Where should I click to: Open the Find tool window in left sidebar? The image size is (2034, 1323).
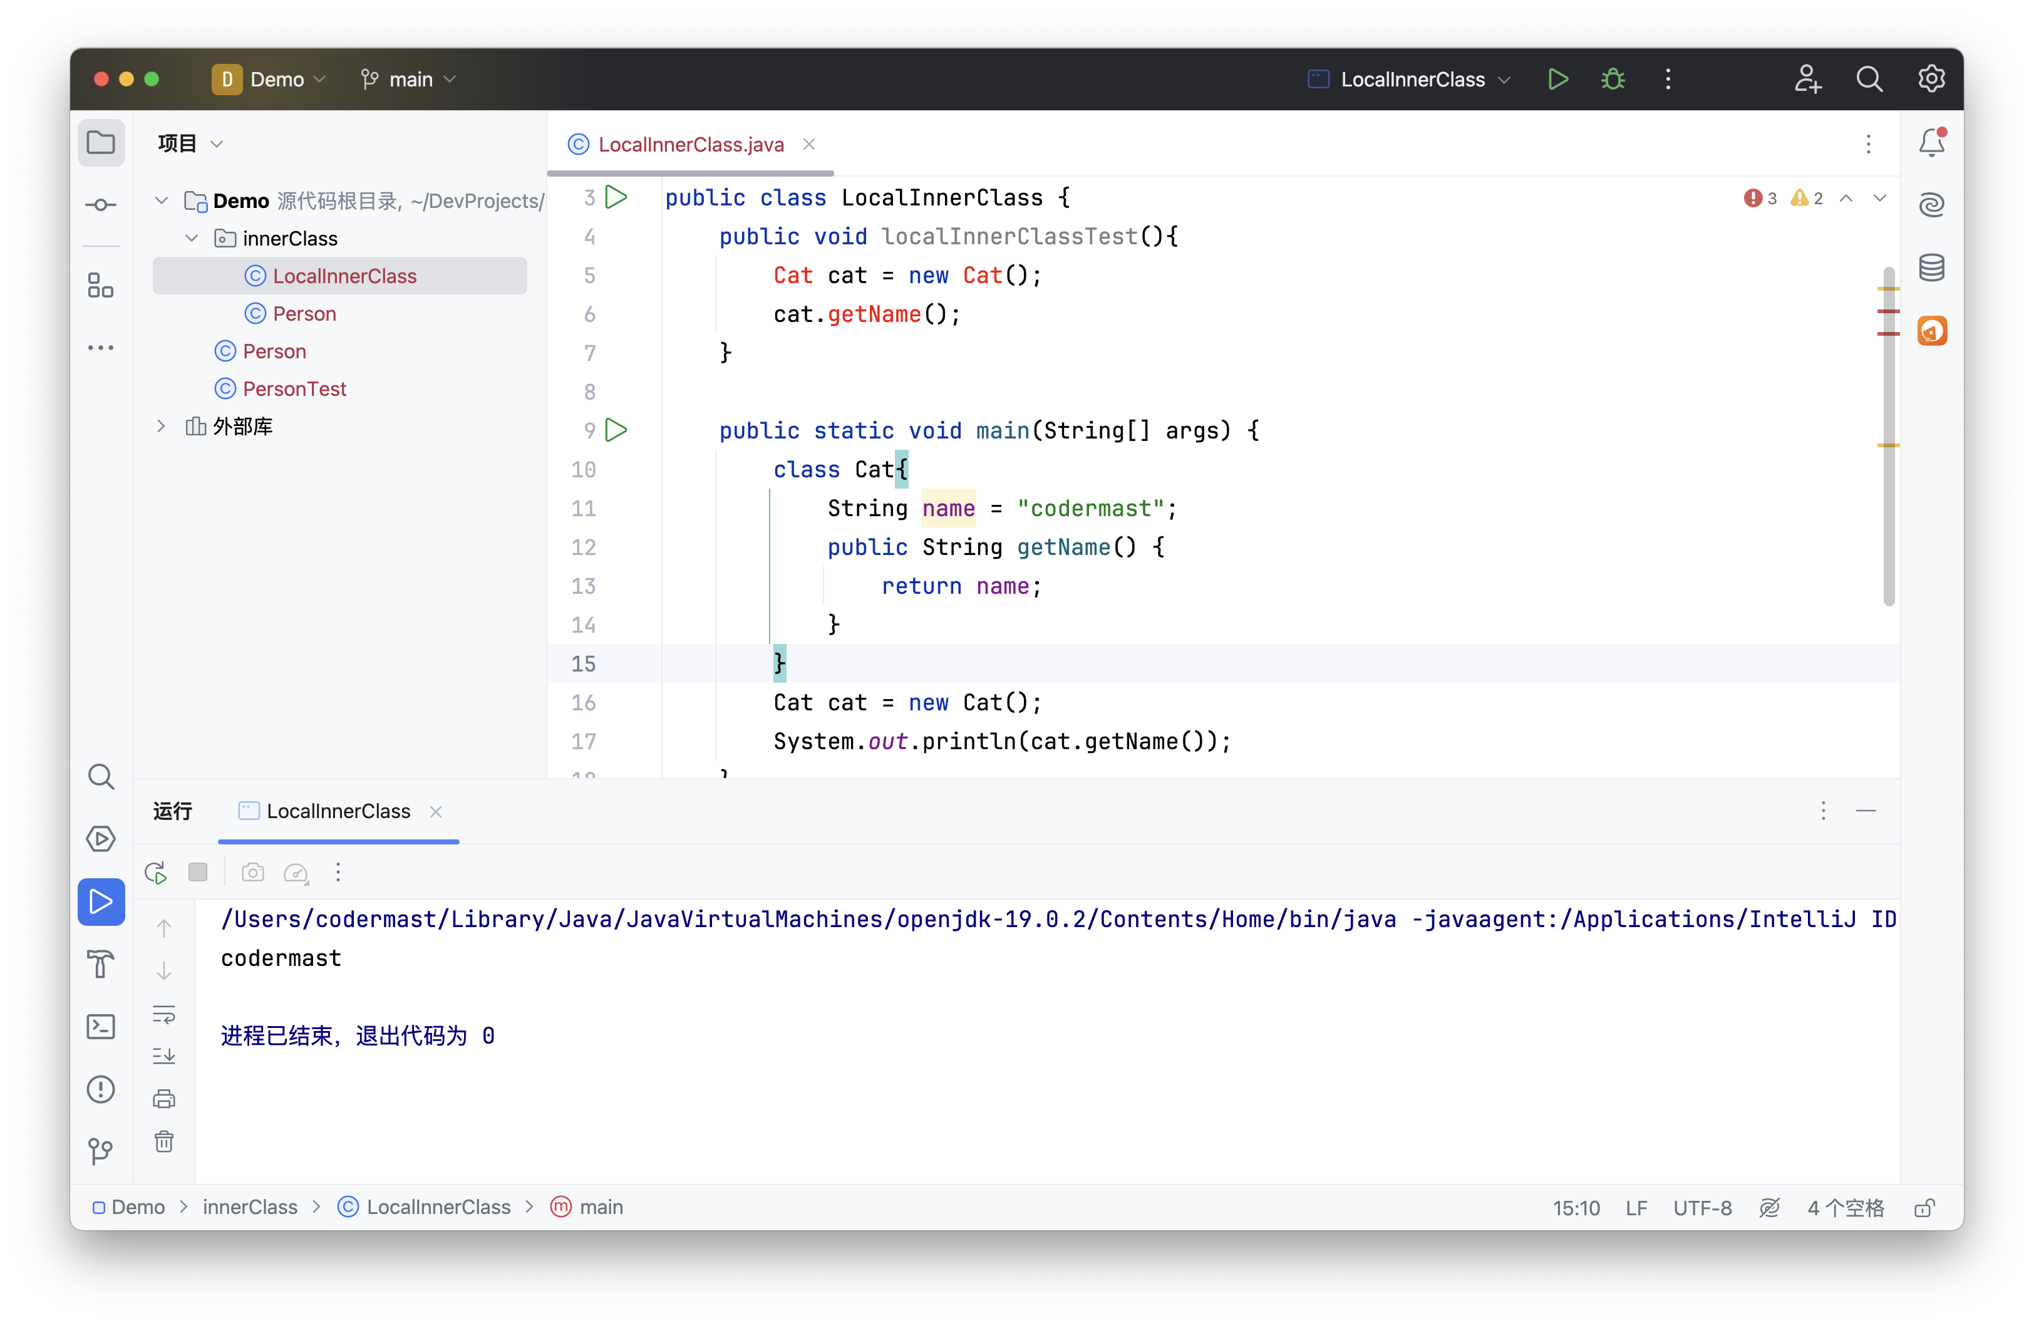pyautogui.click(x=101, y=776)
